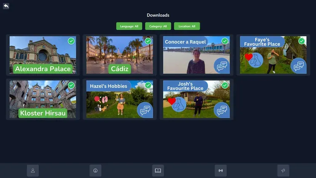The height and width of the screenshot is (178, 316).
Task: Open the book library icon
Action: click(158, 170)
